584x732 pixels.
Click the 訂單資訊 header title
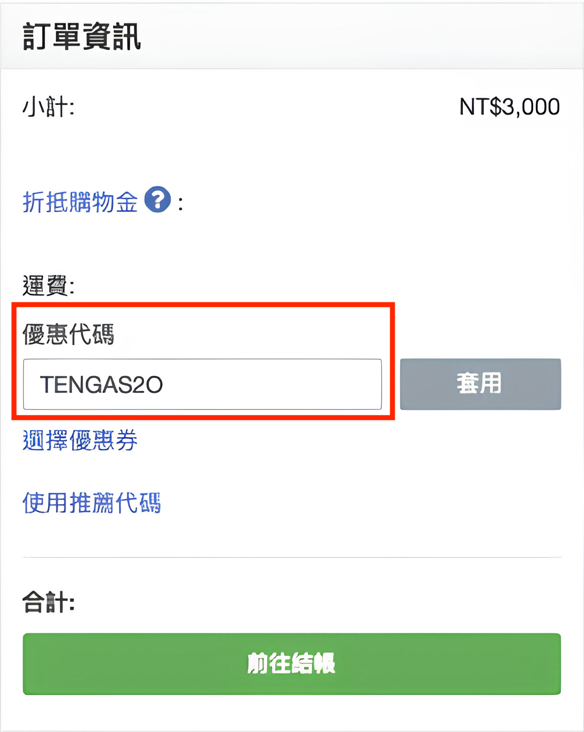pos(82,37)
